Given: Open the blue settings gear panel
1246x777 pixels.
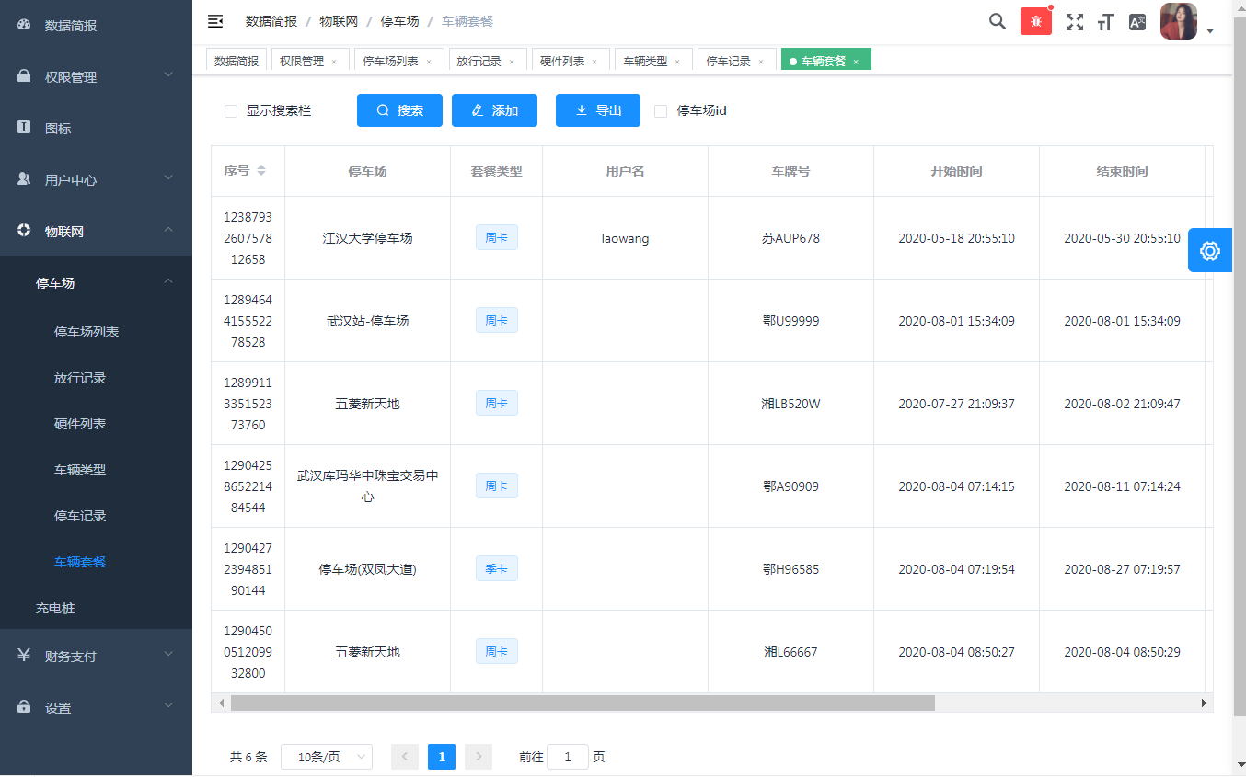Looking at the screenshot, I should coord(1209,250).
